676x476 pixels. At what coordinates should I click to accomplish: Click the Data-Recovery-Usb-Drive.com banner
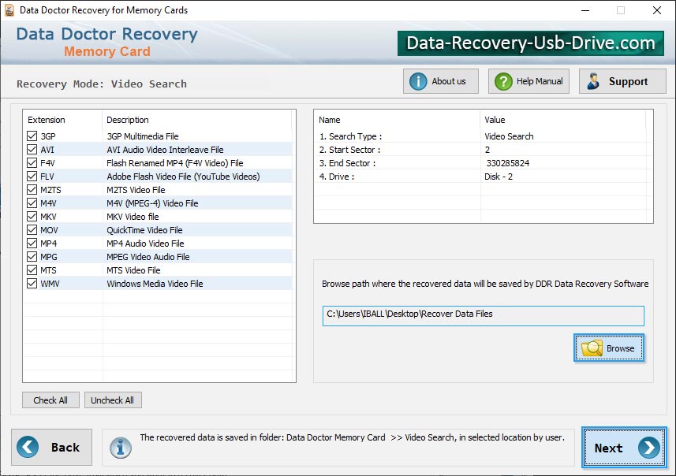pos(530,43)
